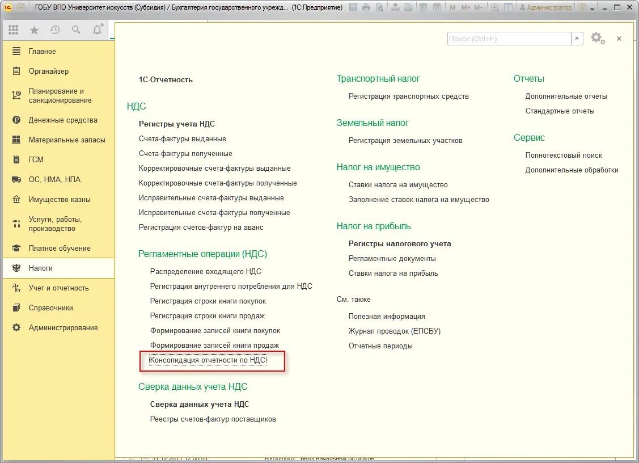Open Регистрация транспортных средств

tap(408, 96)
